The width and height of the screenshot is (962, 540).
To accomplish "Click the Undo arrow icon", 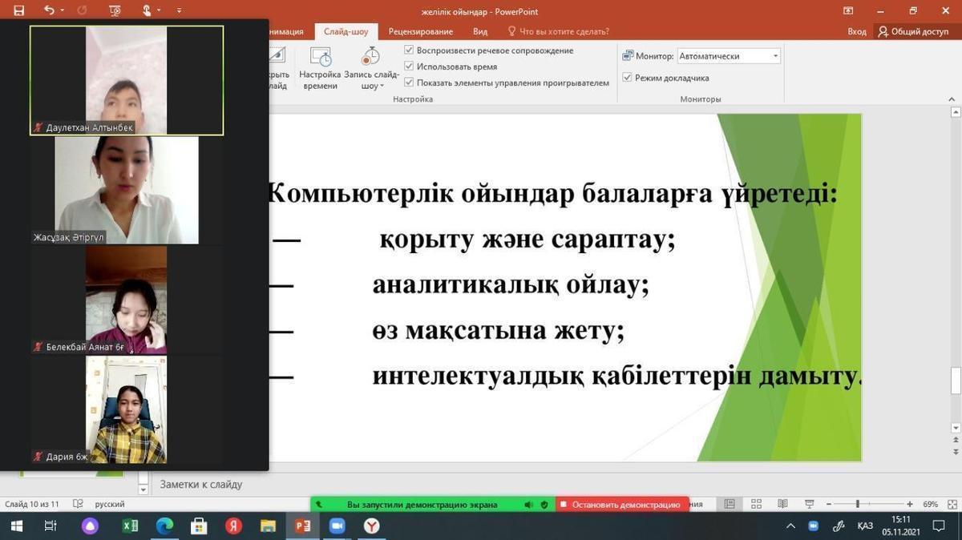I will coord(49,11).
